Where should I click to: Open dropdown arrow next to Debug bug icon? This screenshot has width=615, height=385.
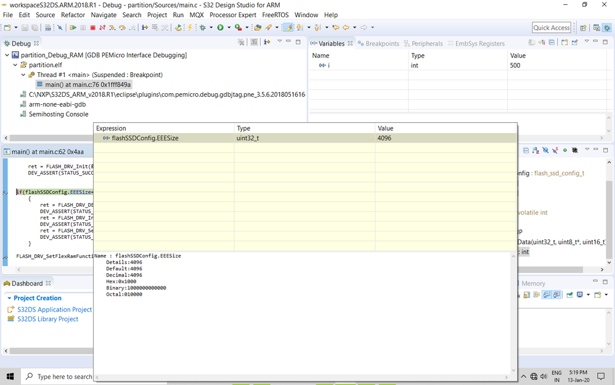(x=211, y=28)
